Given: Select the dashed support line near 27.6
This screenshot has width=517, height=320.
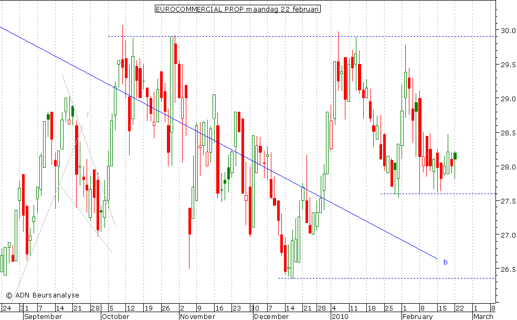Looking at the screenshot, I should [x=438, y=194].
